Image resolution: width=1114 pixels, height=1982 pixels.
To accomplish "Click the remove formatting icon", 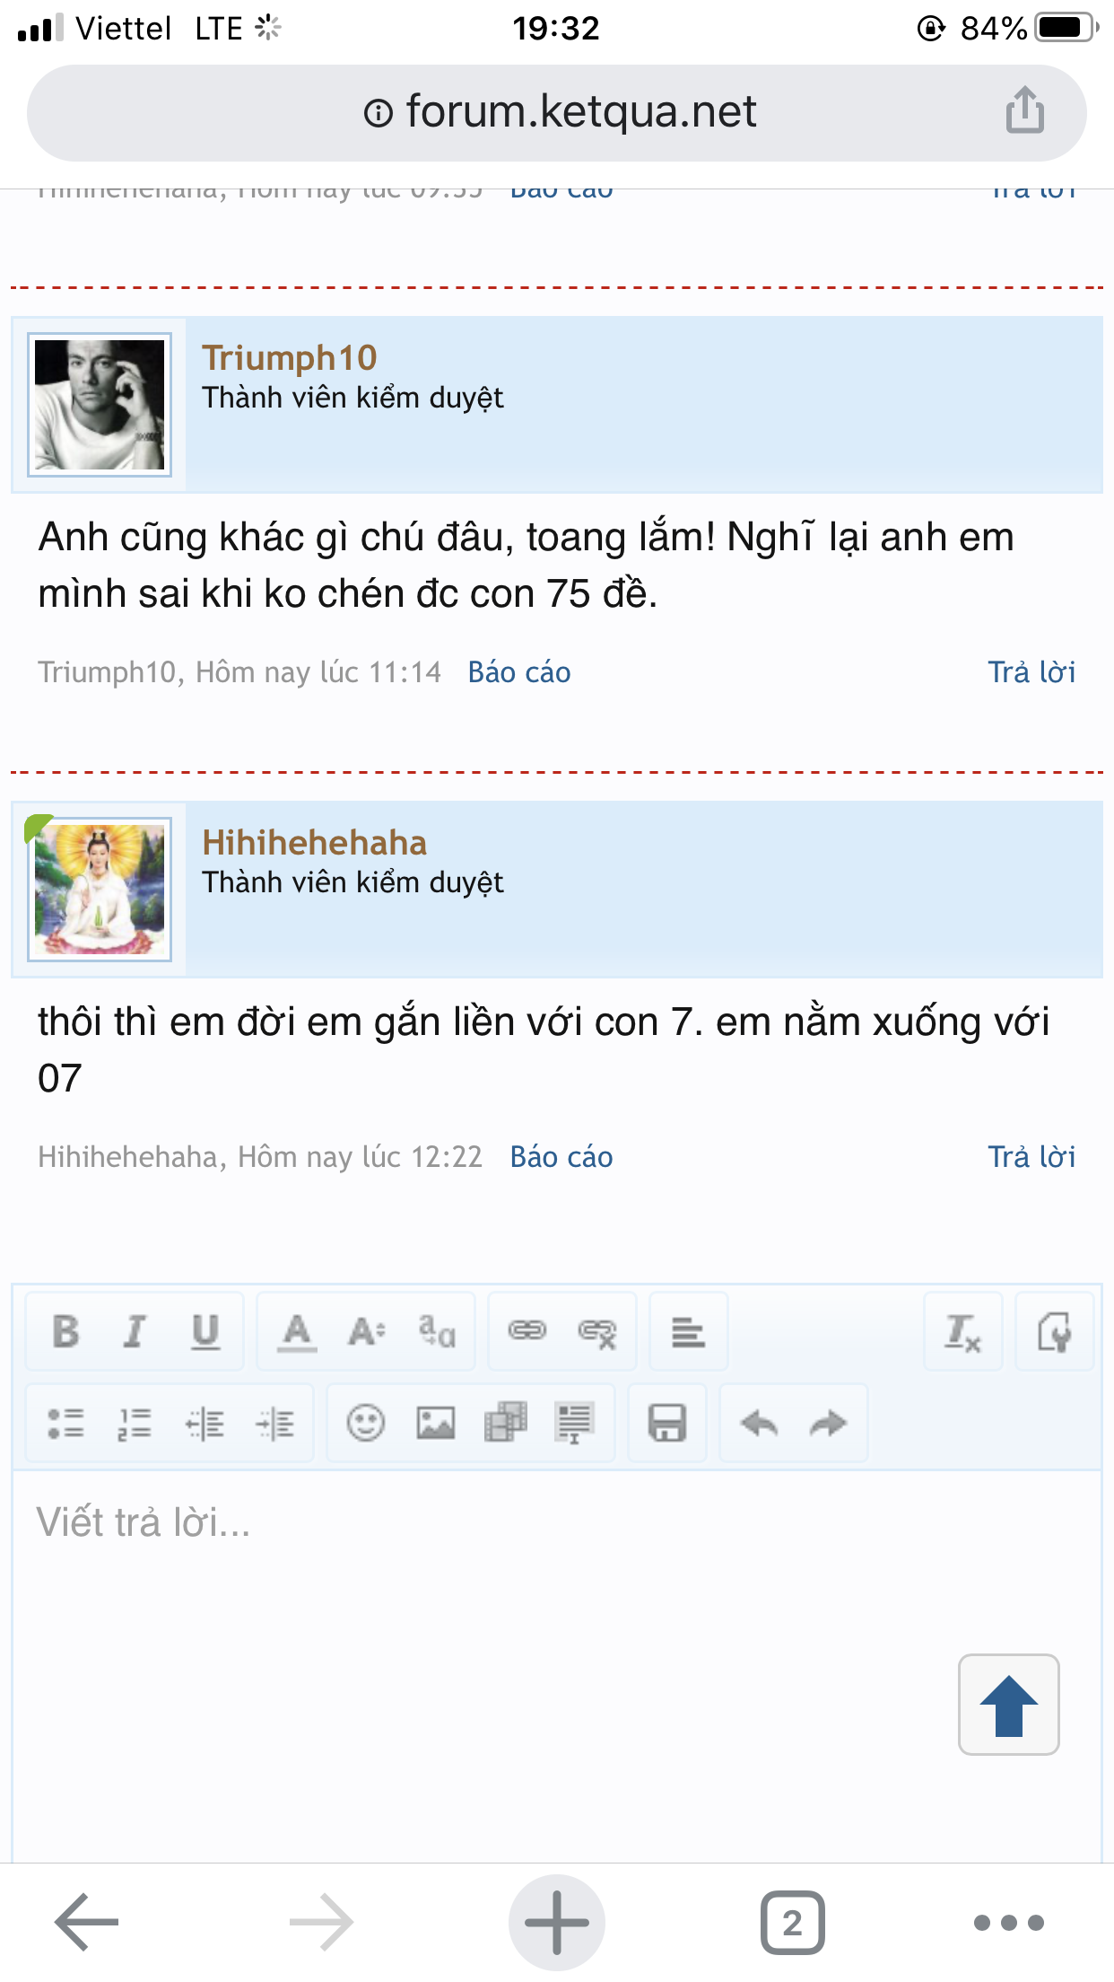I will (x=963, y=1332).
